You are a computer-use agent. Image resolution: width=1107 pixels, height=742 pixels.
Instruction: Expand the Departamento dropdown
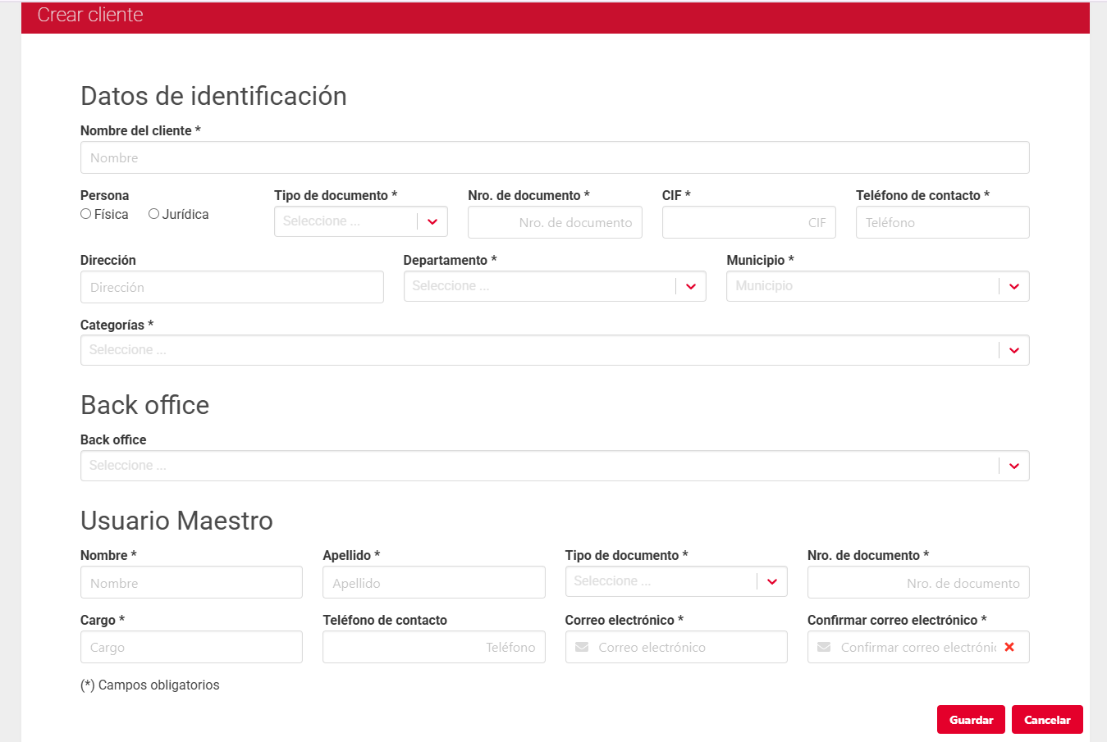coord(690,286)
